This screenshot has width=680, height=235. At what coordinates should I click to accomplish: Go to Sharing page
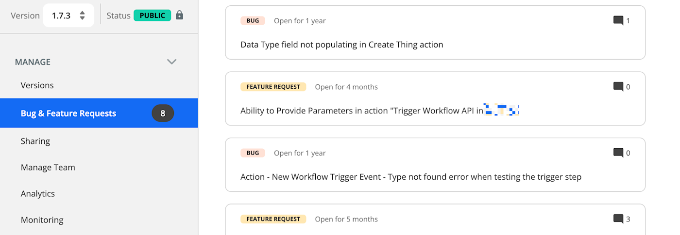click(35, 141)
